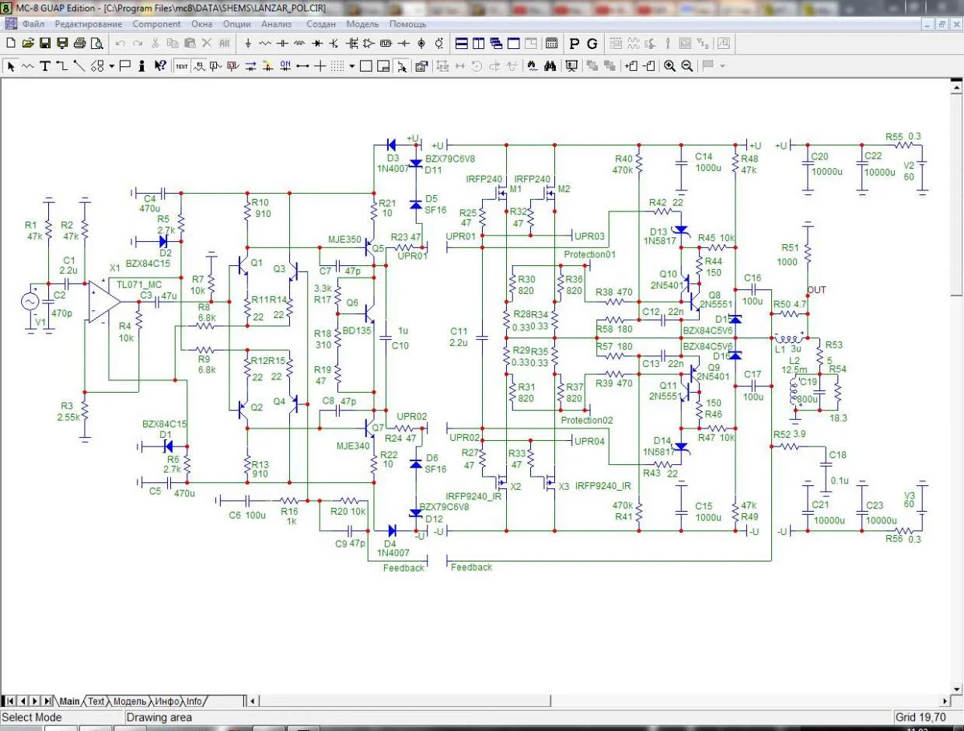The height and width of the screenshot is (731, 964).
Task: Open the calculator toolbar icon
Action: (x=552, y=44)
